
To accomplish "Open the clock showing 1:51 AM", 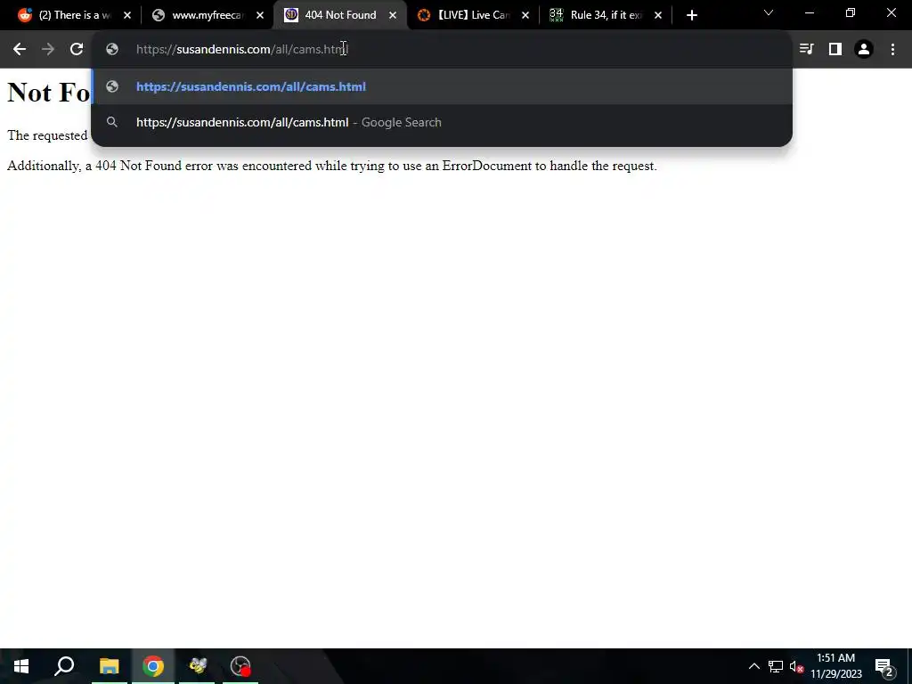I will click(x=835, y=666).
